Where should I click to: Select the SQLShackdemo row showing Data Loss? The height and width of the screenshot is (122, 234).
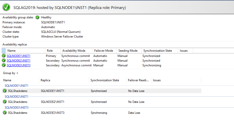tap(75, 113)
